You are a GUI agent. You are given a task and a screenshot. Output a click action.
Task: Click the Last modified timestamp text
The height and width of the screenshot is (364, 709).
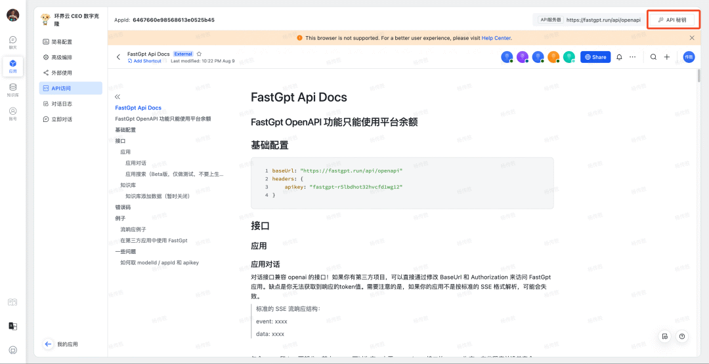tap(203, 61)
